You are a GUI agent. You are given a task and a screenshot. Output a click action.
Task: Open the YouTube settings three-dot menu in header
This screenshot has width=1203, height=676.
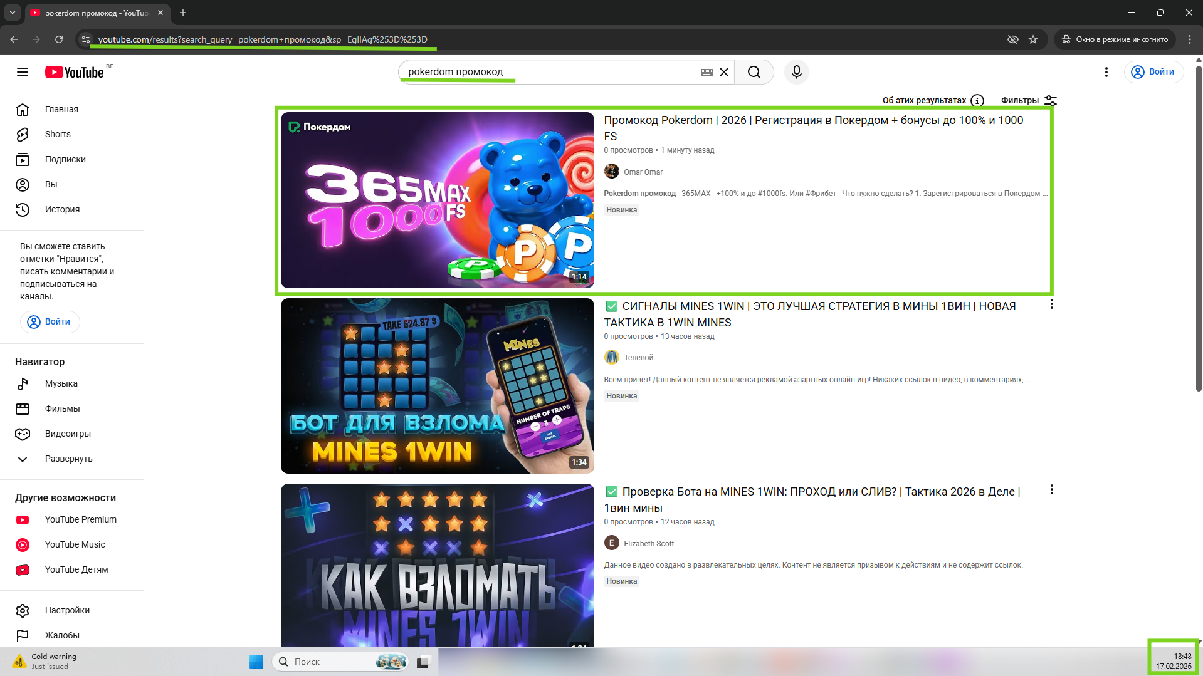[1106, 72]
